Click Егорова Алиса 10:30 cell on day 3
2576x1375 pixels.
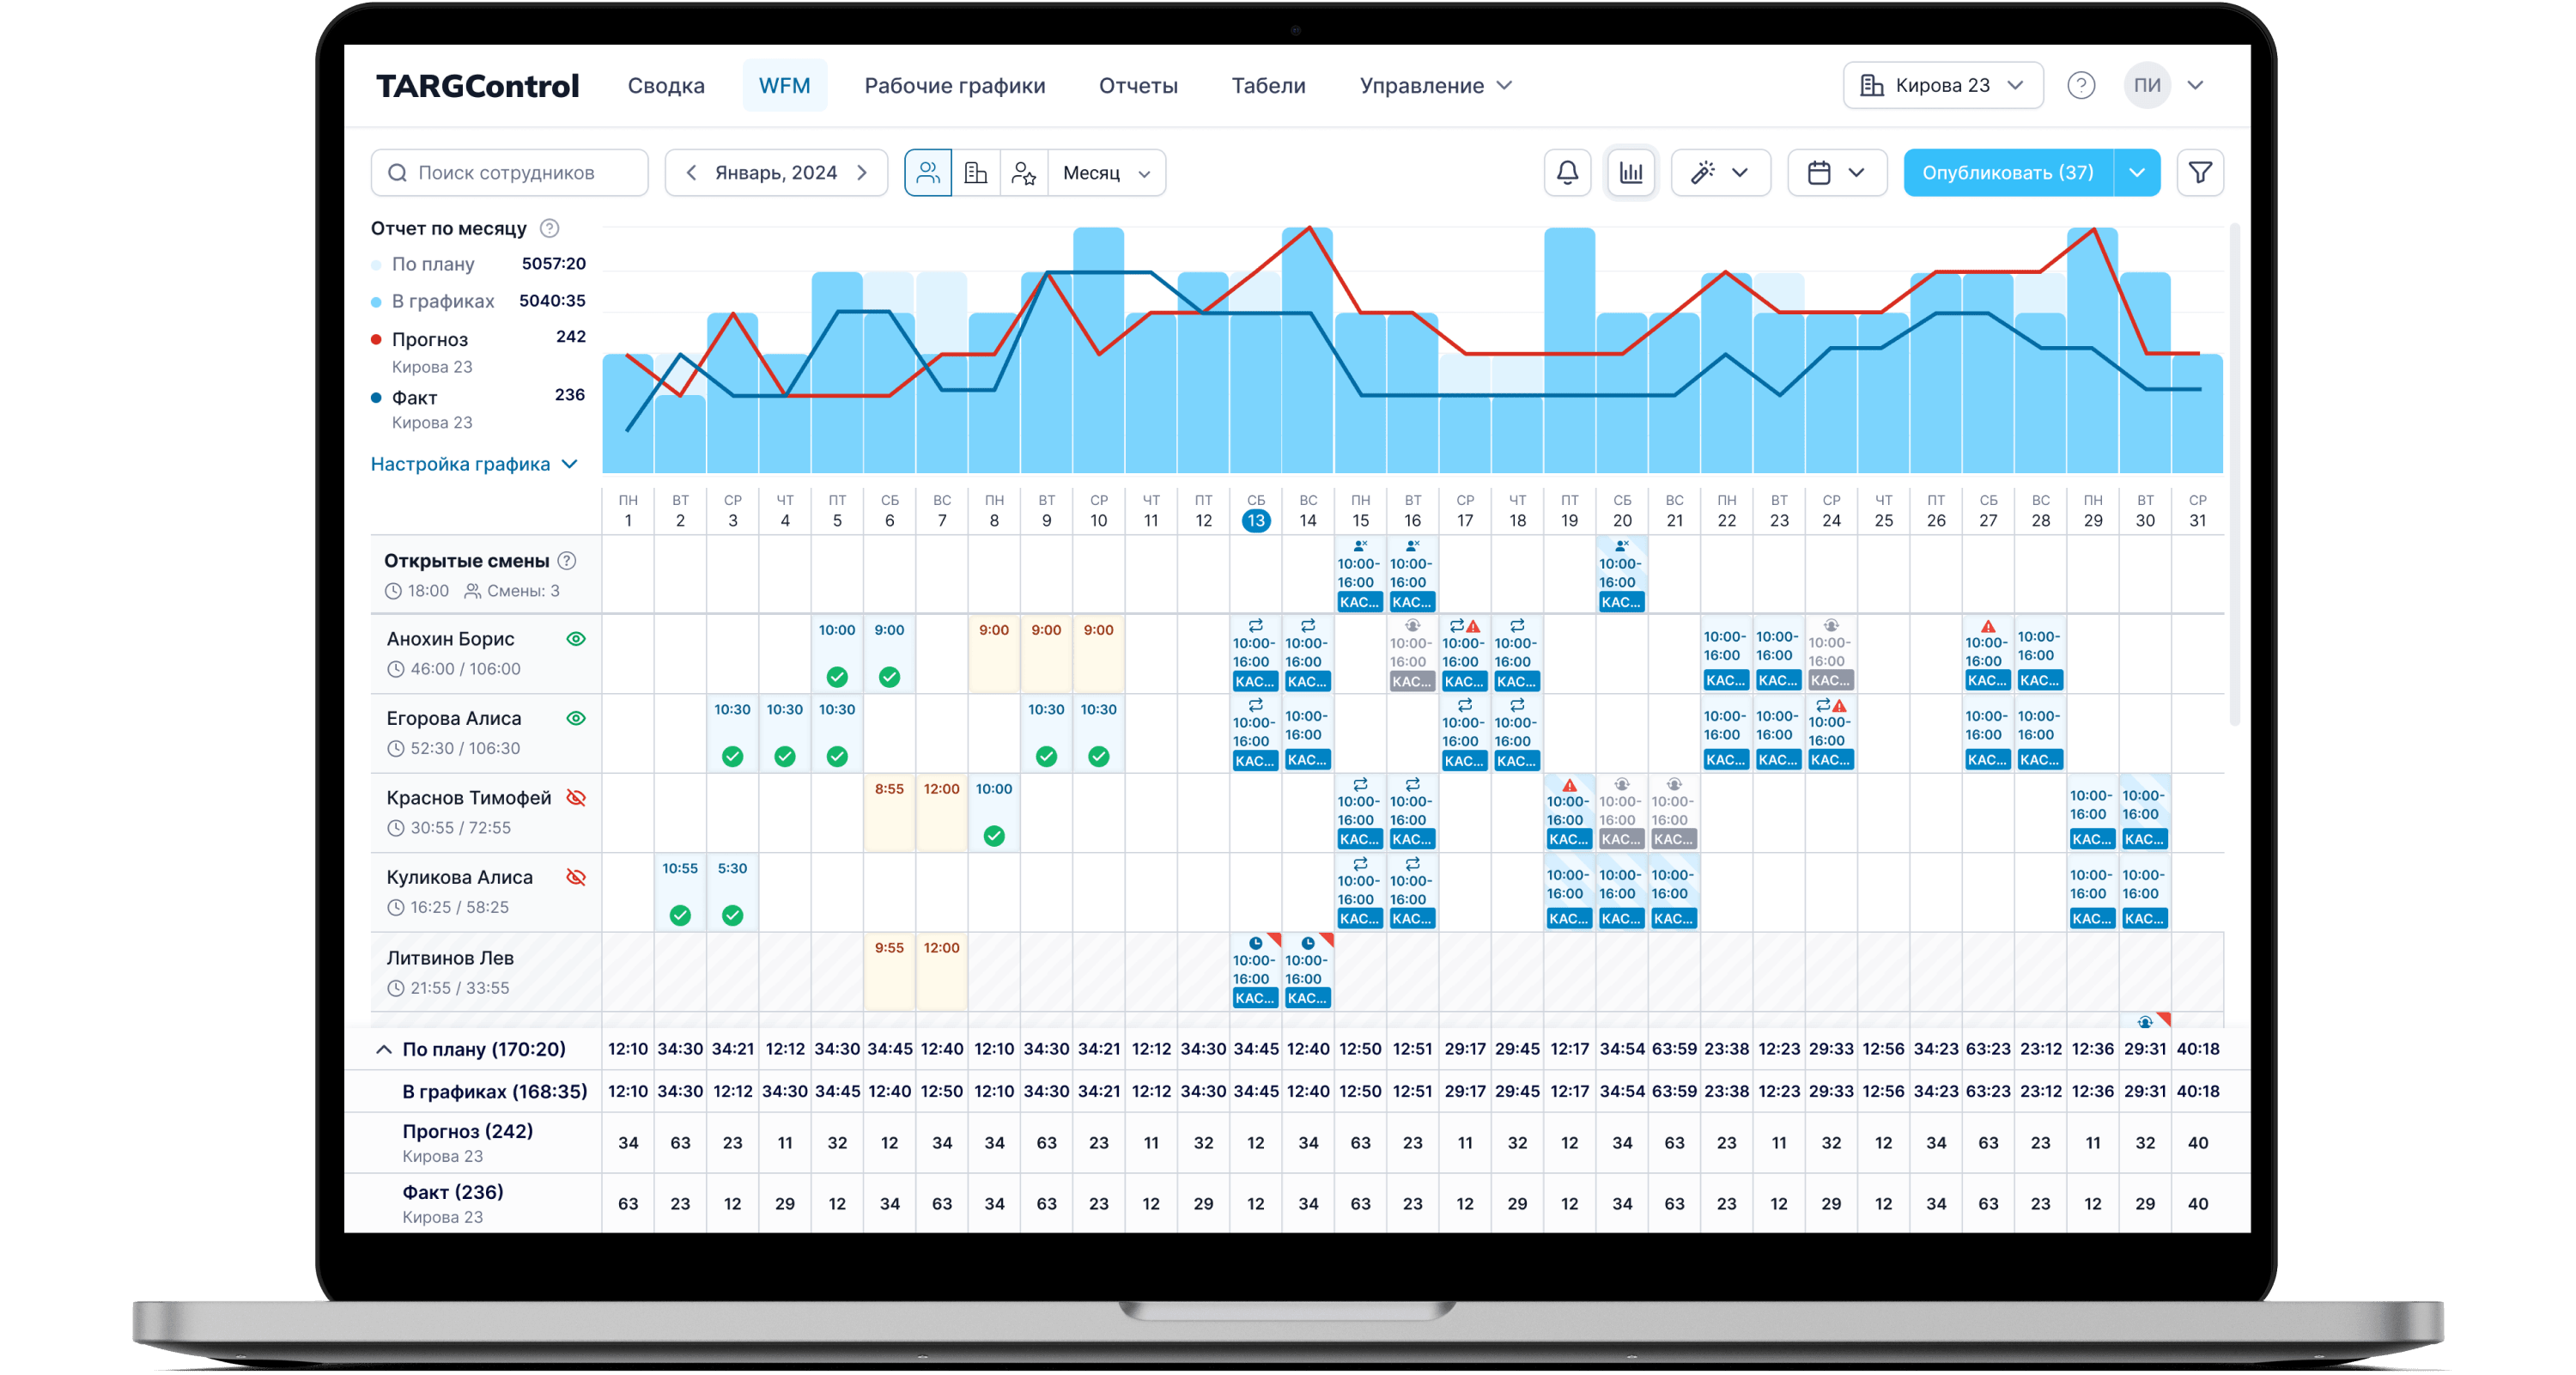(732, 734)
